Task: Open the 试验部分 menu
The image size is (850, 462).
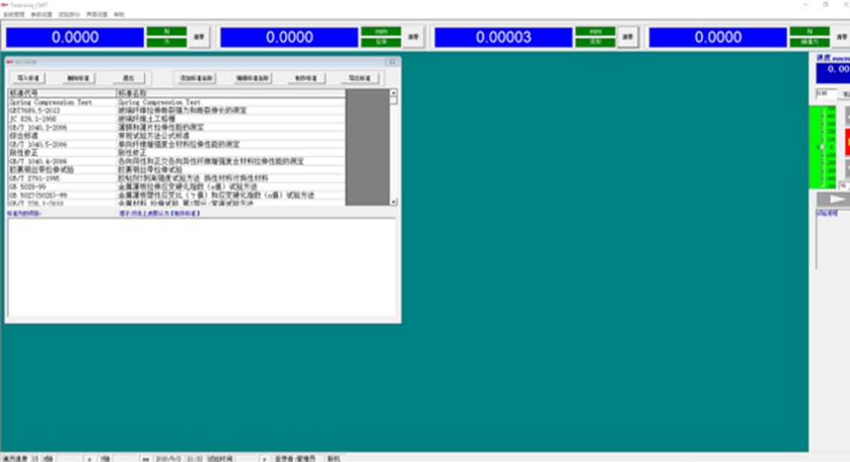Action: (69, 15)
